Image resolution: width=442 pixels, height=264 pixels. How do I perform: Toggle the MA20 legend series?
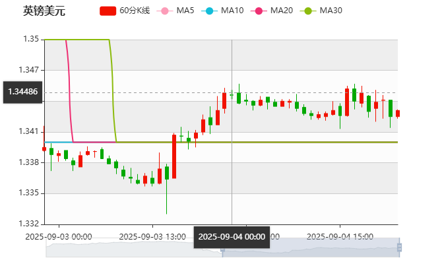tap(272, 11)
